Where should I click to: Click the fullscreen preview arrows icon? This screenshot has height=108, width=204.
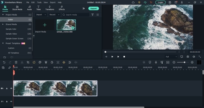point(200,57)
